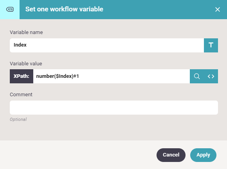Click the Comment label
The height and width of the screenshot is (169, 227).
pyautogui.click(x=21, y=95)
